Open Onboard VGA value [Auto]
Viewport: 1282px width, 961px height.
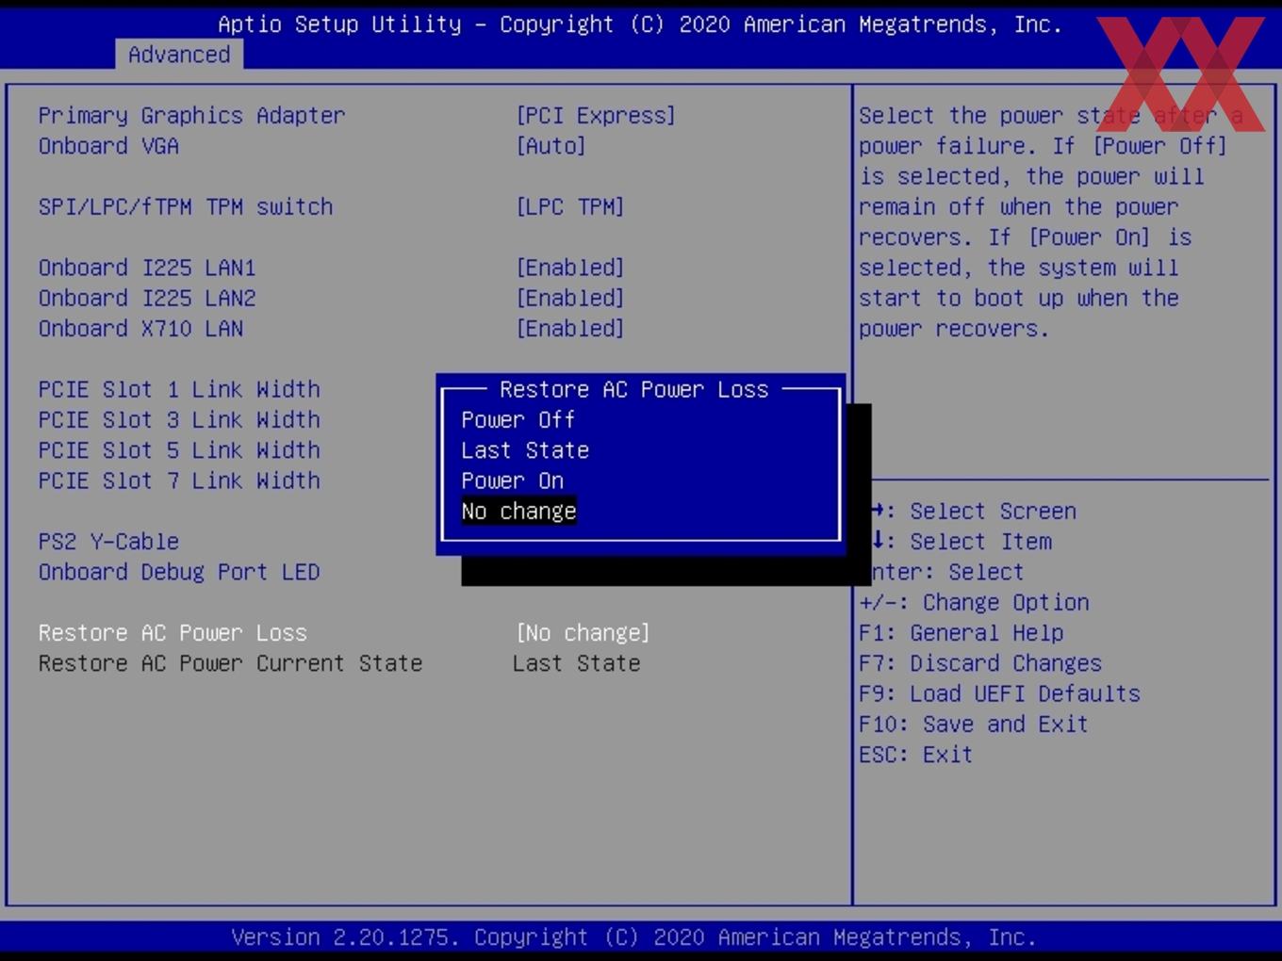click(x=551, y=146)
